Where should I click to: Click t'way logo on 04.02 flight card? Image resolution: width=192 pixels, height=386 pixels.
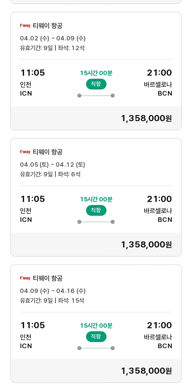pos(25,26)
